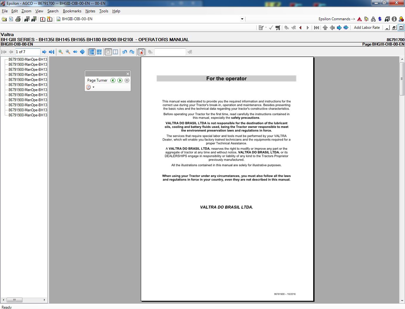Viewport: 405px width, 309px height.
Task: Toggle the bookmarks panel button
Action: [x=141, y=52]
